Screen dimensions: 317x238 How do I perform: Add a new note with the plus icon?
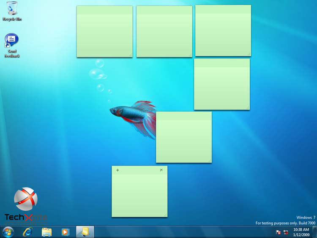pyautogui.click(x=118, y=170)
